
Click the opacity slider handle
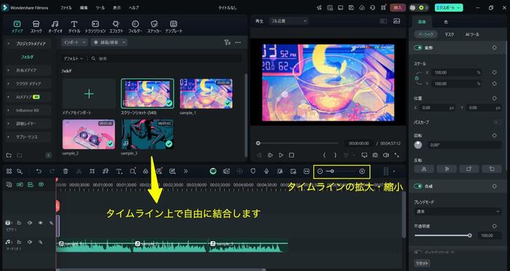click(x=470, y=235)
